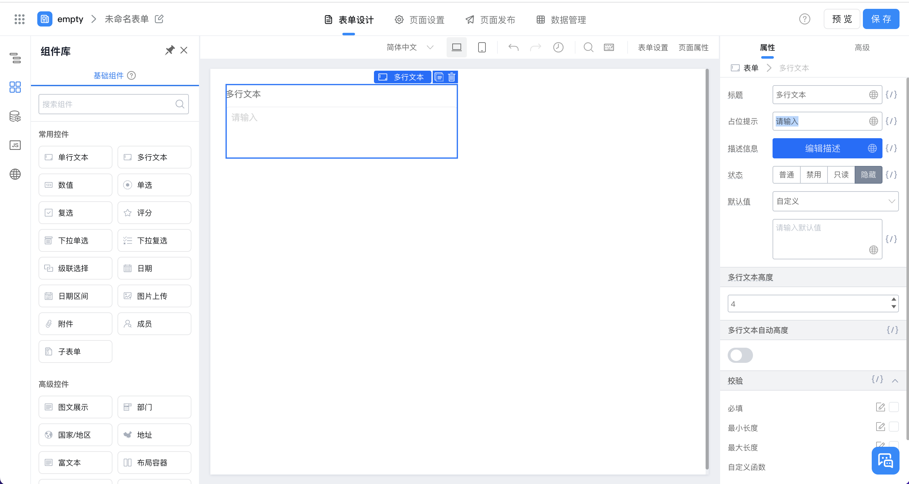Open the 默认值 自定义 dropdown

(835, 201)
